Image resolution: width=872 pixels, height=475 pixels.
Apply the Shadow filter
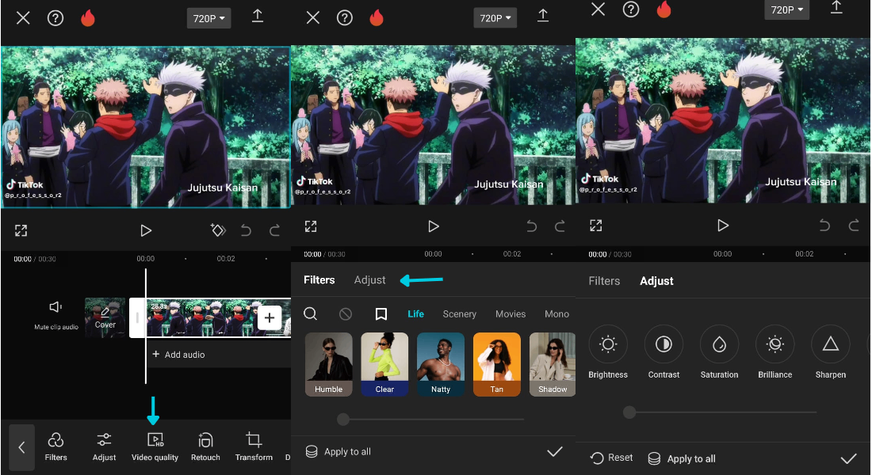553,364
